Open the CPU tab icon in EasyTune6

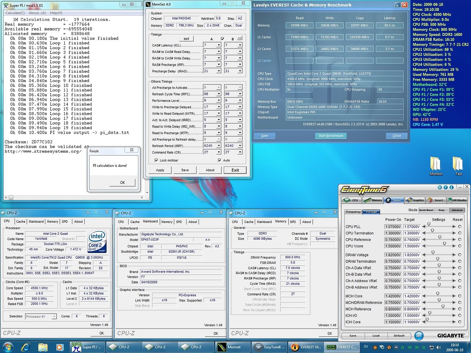351,200
